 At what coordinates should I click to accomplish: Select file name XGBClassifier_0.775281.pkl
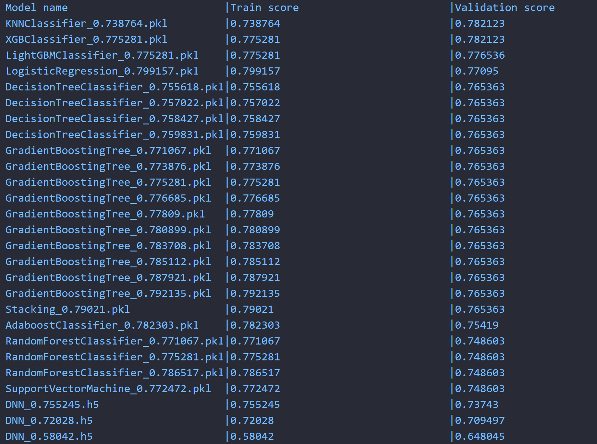point(87,40)
